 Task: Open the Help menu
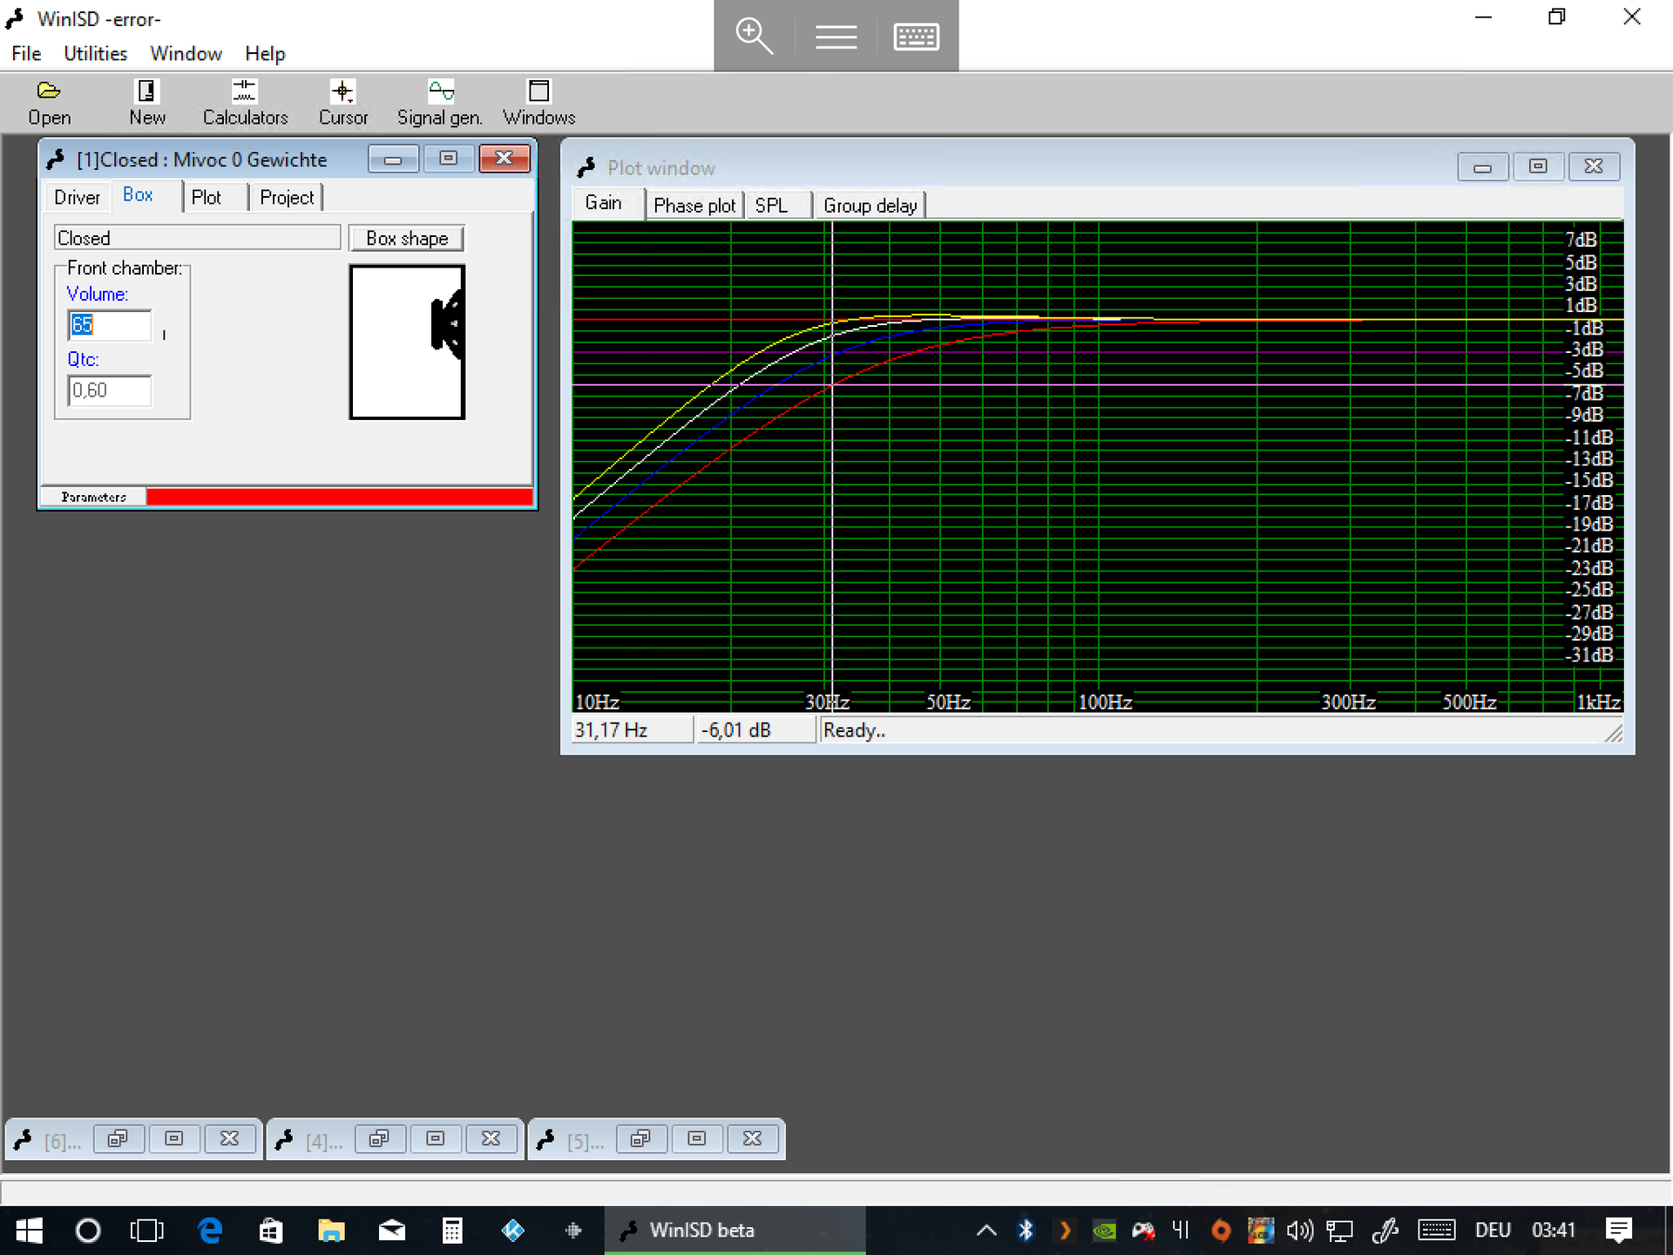(x=265, y=53)
